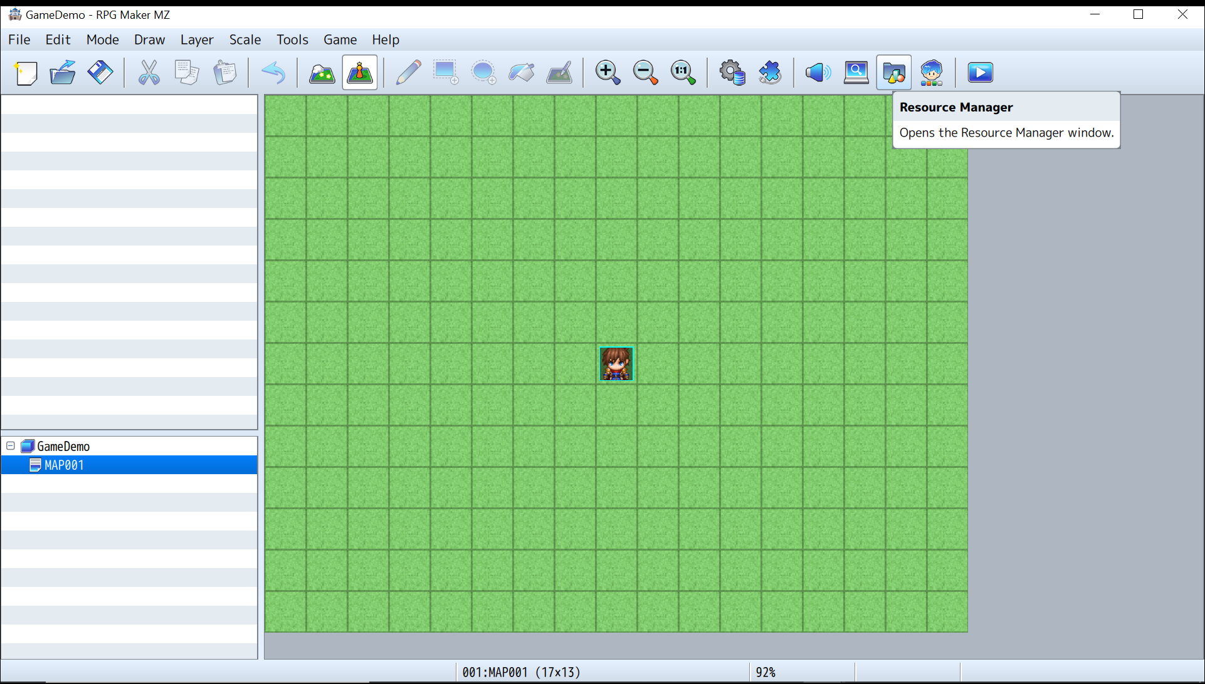The height and width of the screenshot is (684, 1205).
Task: Zoom in on the map
Action: 607,72
